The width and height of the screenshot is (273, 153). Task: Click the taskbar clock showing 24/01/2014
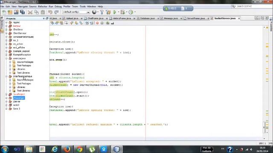point(262,149)
